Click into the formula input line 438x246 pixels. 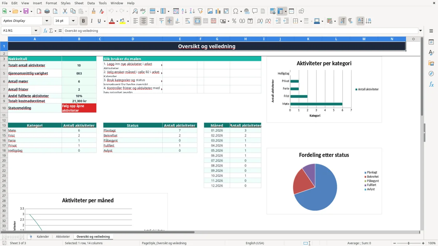click(x=241, y=31)
